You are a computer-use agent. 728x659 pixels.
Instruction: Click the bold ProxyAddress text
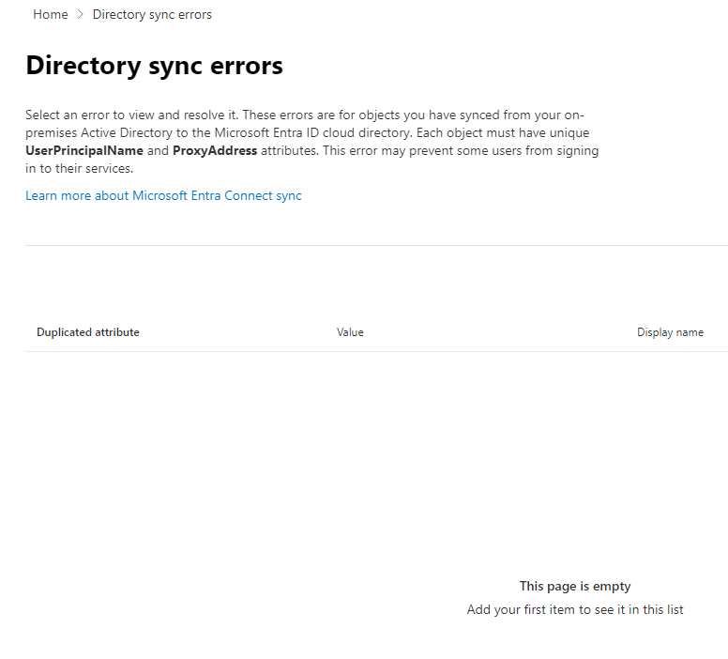pyautogui.click(x=215, y=150)
